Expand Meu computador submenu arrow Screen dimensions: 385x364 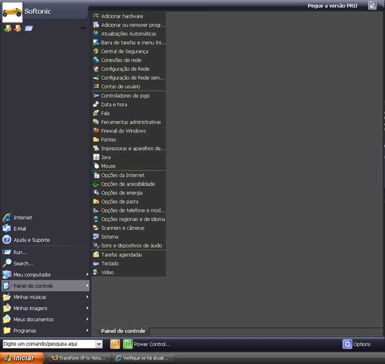87,275
